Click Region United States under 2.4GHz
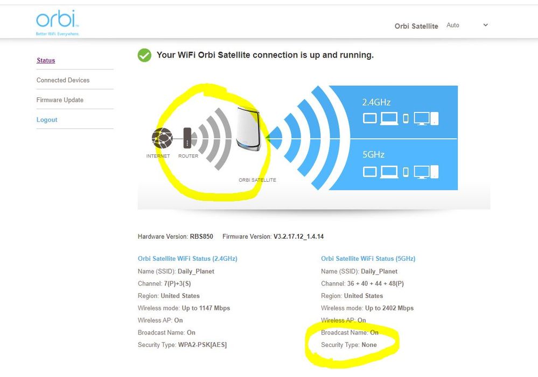The height and width of the screenshot is (377, 538). [169, 296]
